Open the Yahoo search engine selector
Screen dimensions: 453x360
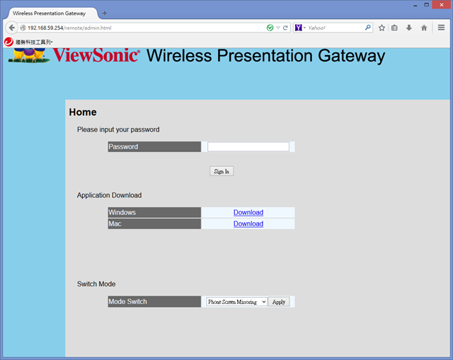[x=300, y=28]
